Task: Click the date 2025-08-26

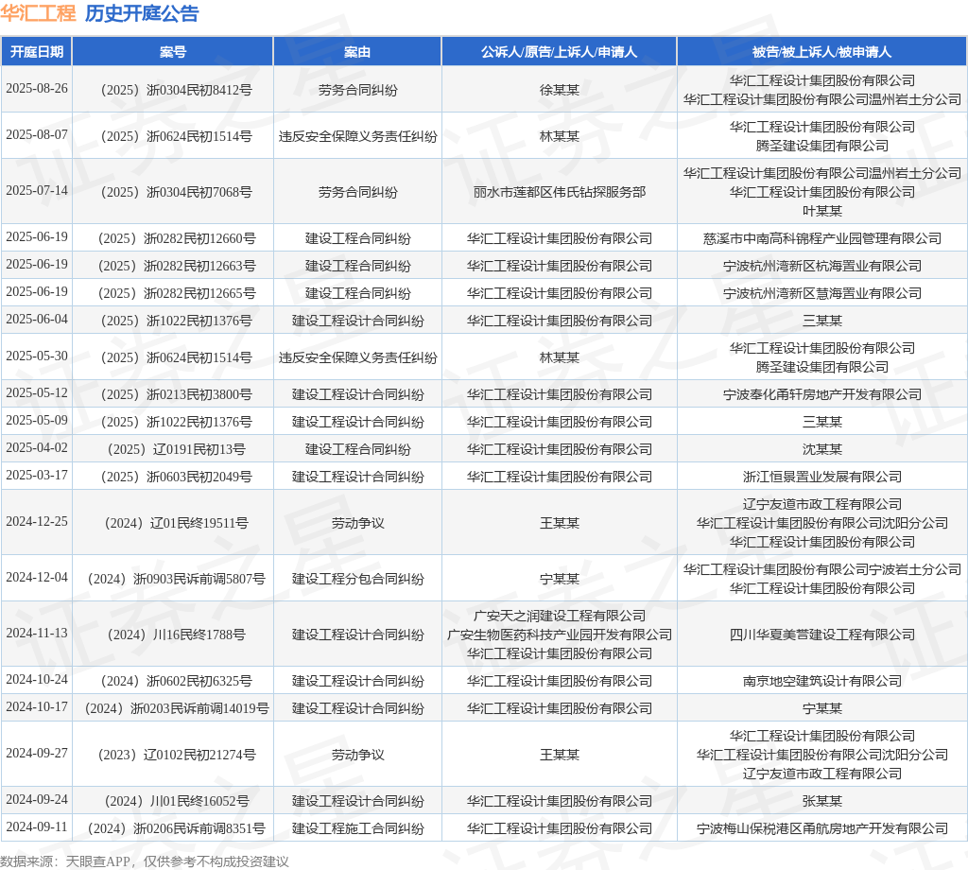Action: (x=37, y=88)
